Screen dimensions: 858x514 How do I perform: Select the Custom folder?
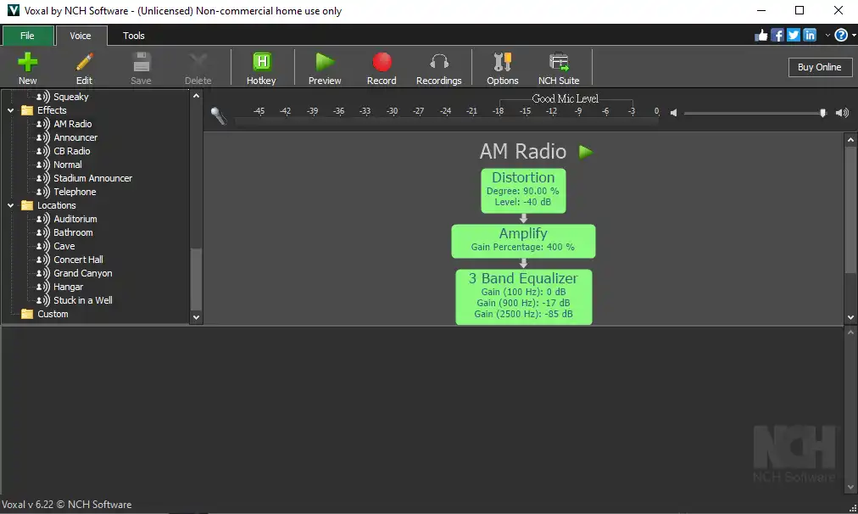click(x=53, y=314)
